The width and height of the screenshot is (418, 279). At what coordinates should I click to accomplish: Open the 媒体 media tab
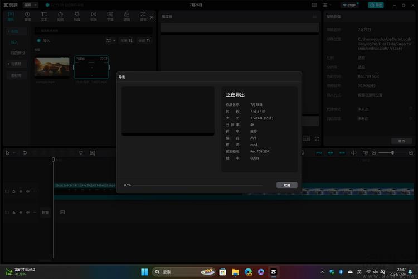click(11, 16)
